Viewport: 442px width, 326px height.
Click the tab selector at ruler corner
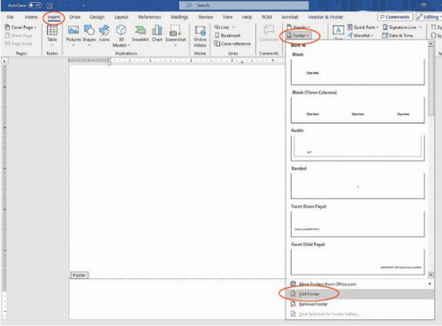click(x=4, y=60)
